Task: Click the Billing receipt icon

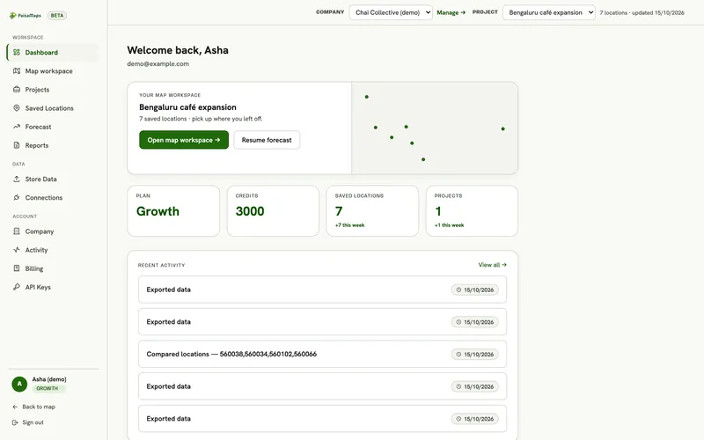Action: point(17,268)
